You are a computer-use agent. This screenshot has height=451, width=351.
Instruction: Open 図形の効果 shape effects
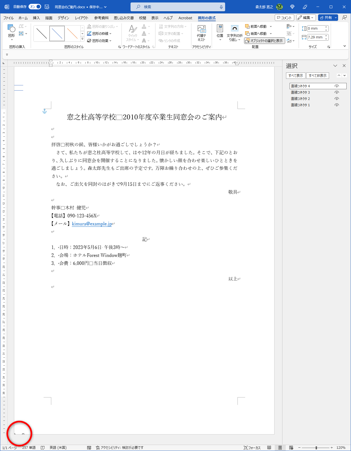coord(99,41)
